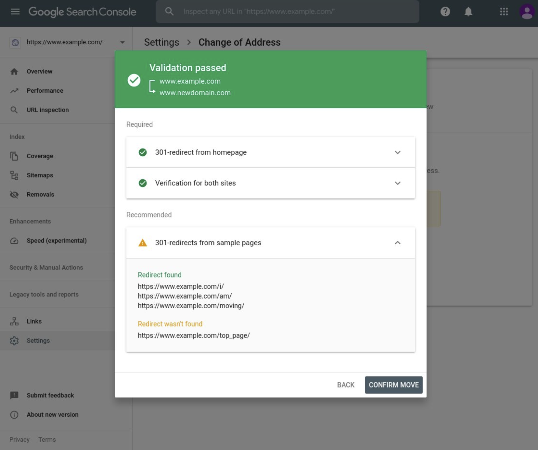The image size is (538, 450).
Task: Select Settings in the sidebar
Action: coord(38,340)
